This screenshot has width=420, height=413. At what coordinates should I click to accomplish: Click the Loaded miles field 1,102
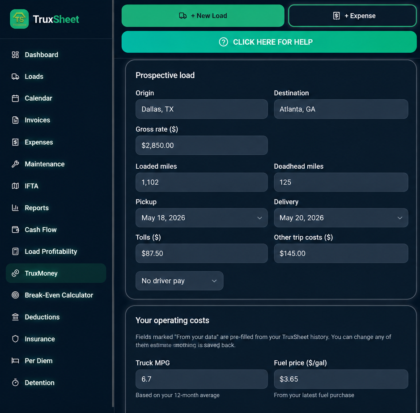click(201, 182)
